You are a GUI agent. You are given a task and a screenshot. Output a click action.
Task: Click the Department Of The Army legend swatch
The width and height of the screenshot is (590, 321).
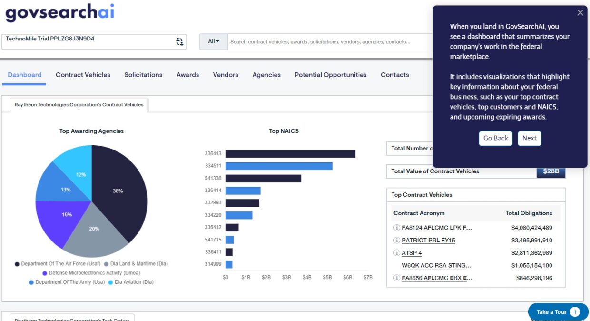point(31,282)
